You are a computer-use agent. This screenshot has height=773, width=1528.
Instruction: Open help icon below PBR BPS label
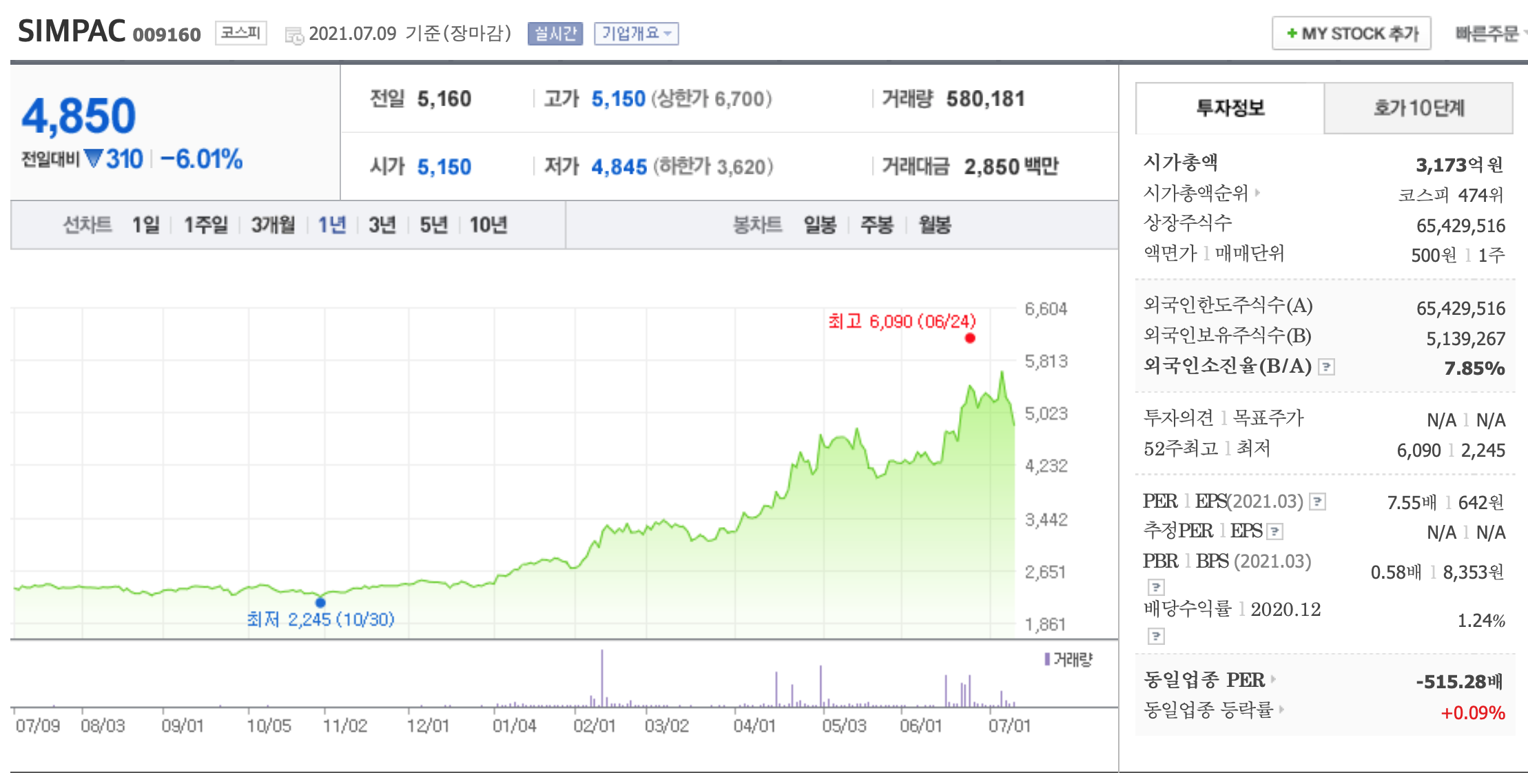click(1156, 587)
